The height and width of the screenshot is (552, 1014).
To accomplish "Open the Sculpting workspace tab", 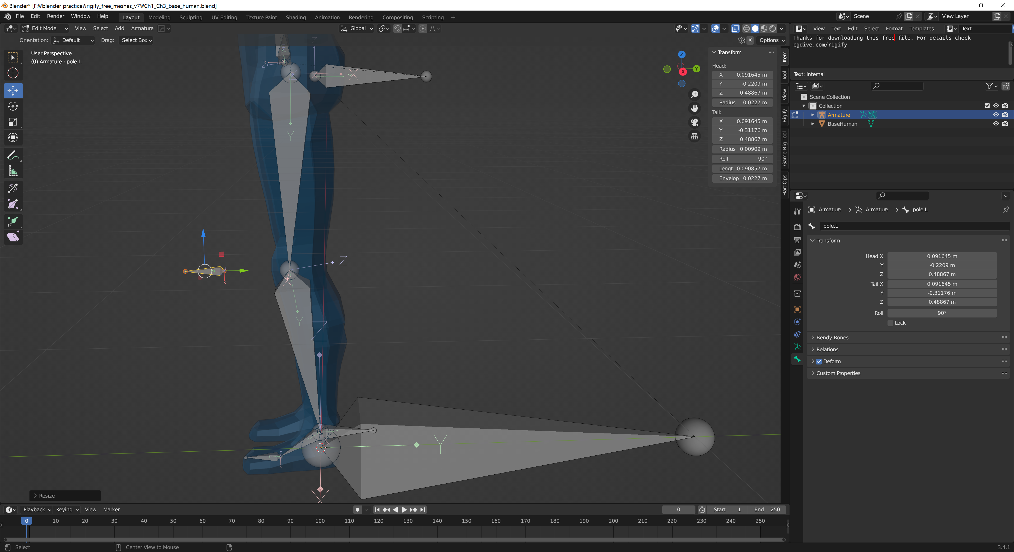I will (x=190, y=17).
